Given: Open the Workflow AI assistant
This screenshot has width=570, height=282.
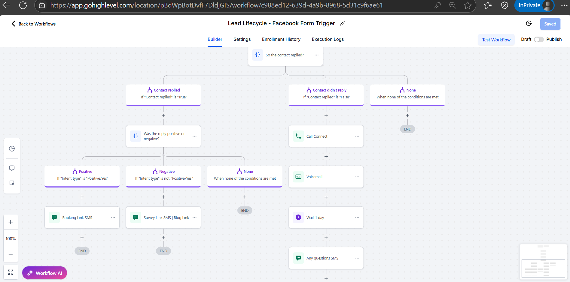Looking at the screenshot, I should (44, 273).
